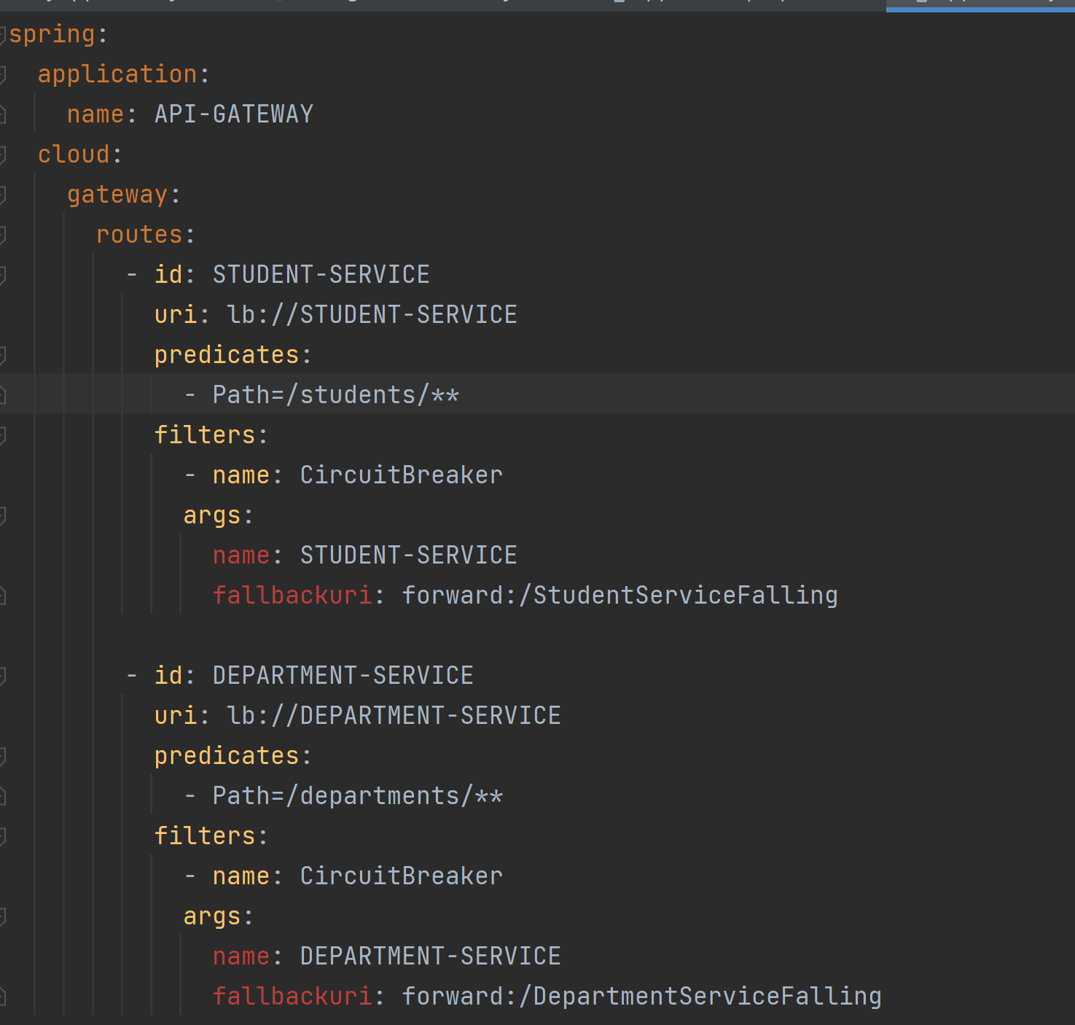Collapse the cloud section fold marker
The height and width of the screenshot is (1025, 1075).
(x=3, y=155)
